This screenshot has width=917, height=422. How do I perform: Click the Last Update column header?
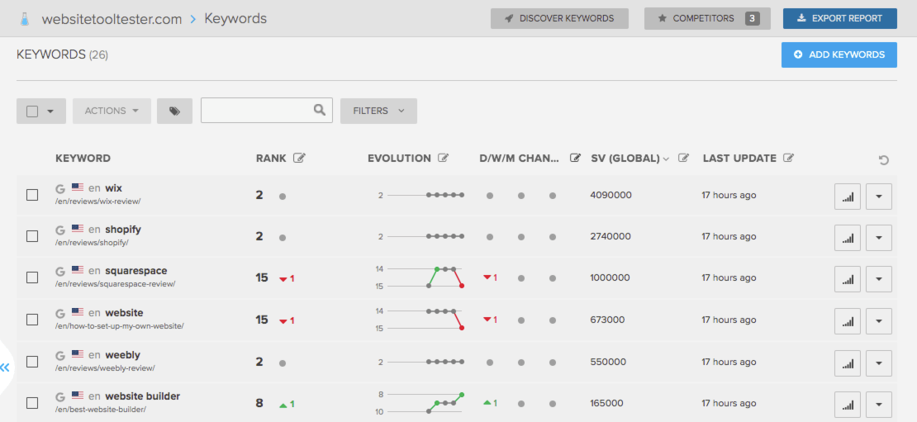click(x=740, y=159)
